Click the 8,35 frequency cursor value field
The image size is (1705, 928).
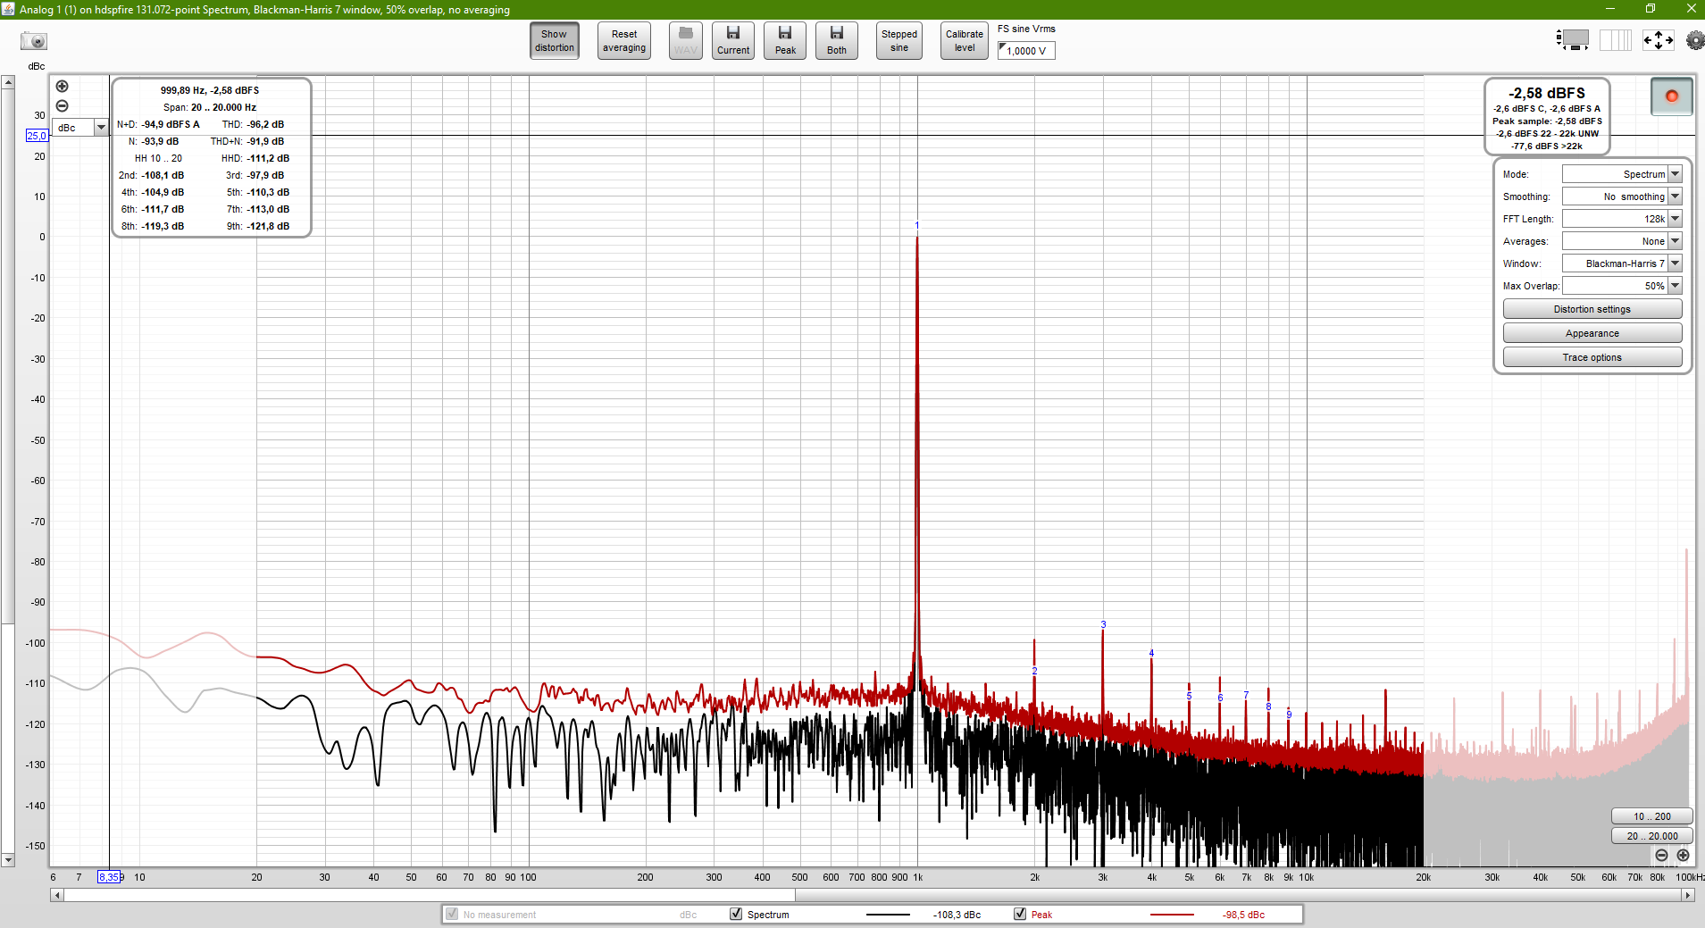pyautogui.click(x=109, y=877)
